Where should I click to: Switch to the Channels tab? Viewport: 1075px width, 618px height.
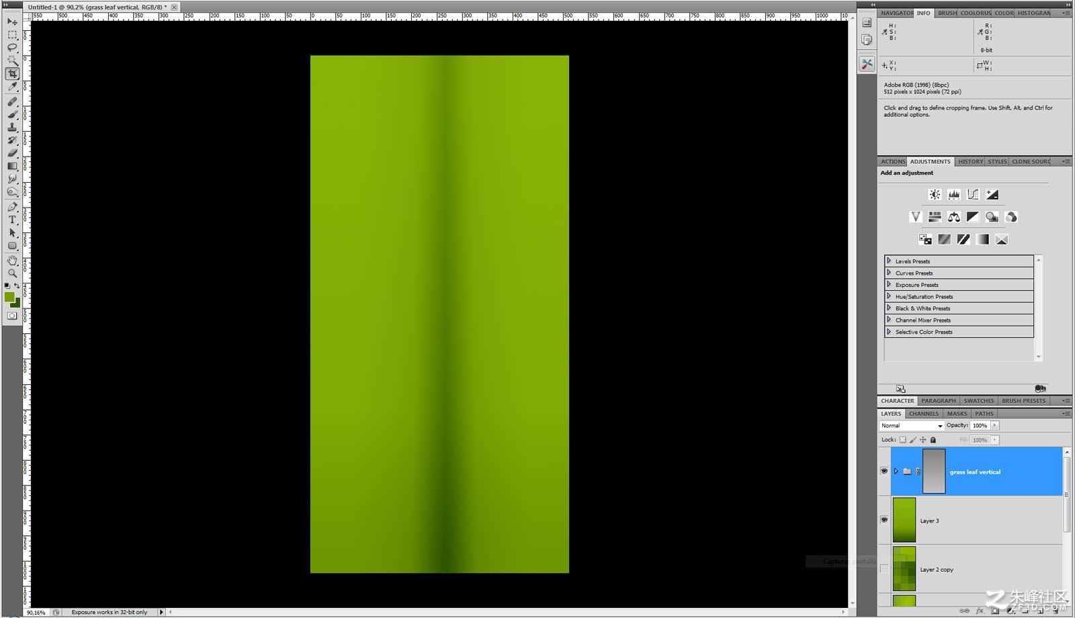pyautogui.click(x=924, y=414)
